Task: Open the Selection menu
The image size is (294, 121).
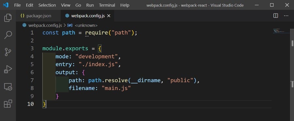Action: [x=47, y=5]
